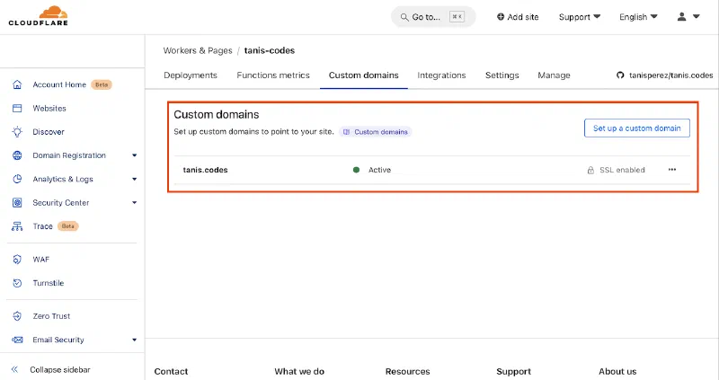
Task: Click the SSL enabled lock icon
Action: [590, 170]
